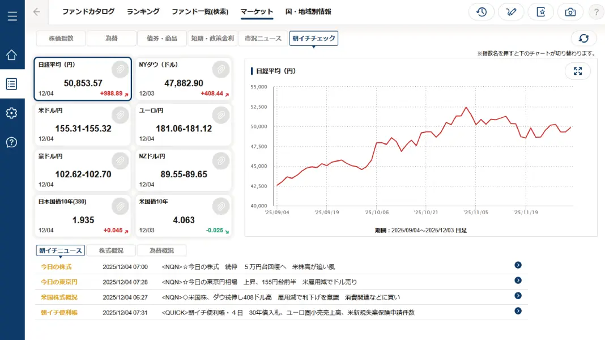Select 朝イチニュース tab
Screen dimensions: 605x340
[x=61, y=250]
